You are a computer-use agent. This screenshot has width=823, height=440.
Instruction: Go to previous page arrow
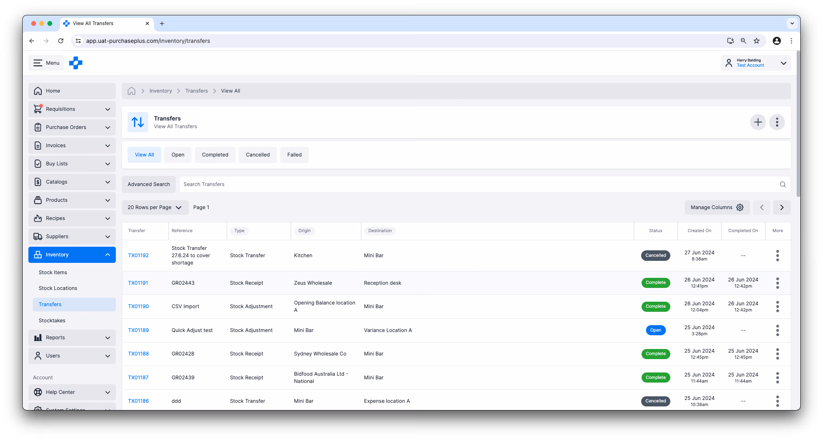pyautogui.click(x=762, y=207)
